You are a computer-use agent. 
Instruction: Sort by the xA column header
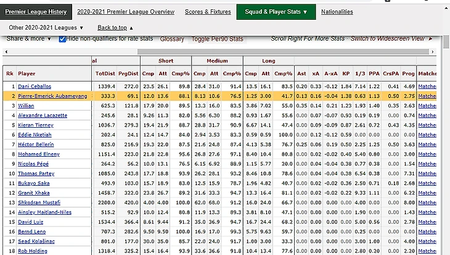click(x=316, y=73)
